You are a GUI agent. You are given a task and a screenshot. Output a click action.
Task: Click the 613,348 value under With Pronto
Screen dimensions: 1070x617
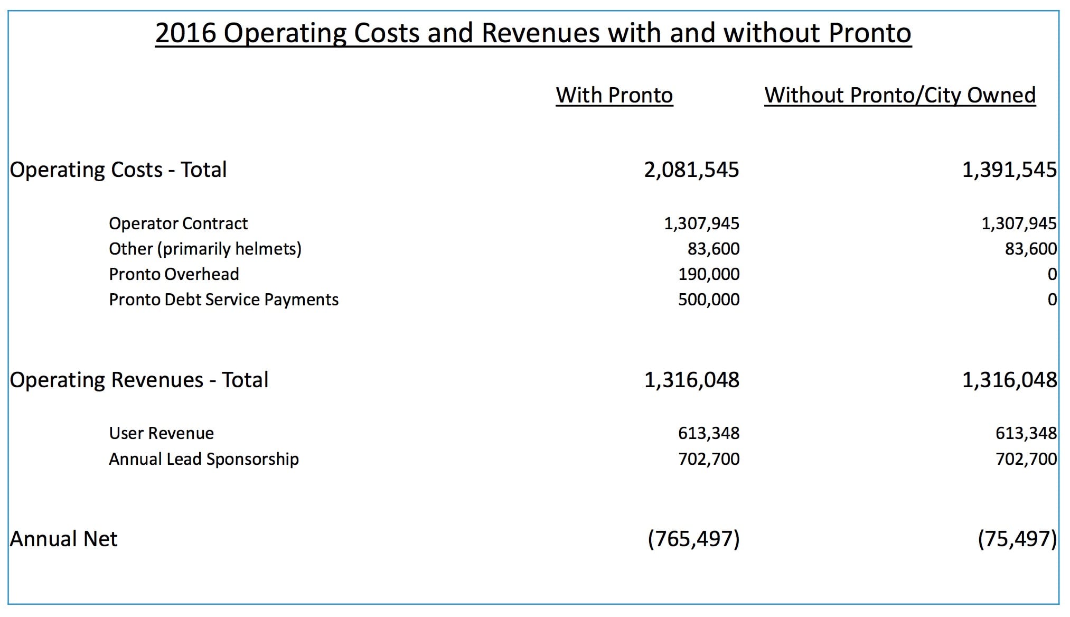(x=709, y=433)
